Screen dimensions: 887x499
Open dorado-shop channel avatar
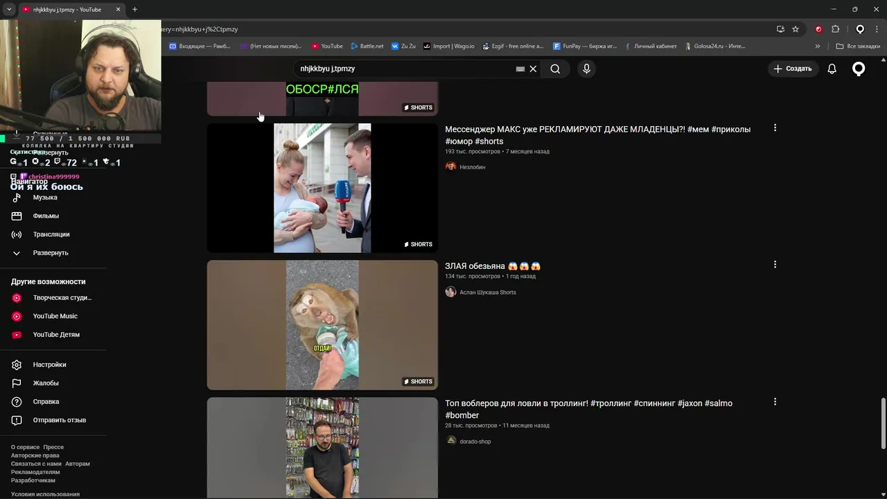tap(450, 441)
